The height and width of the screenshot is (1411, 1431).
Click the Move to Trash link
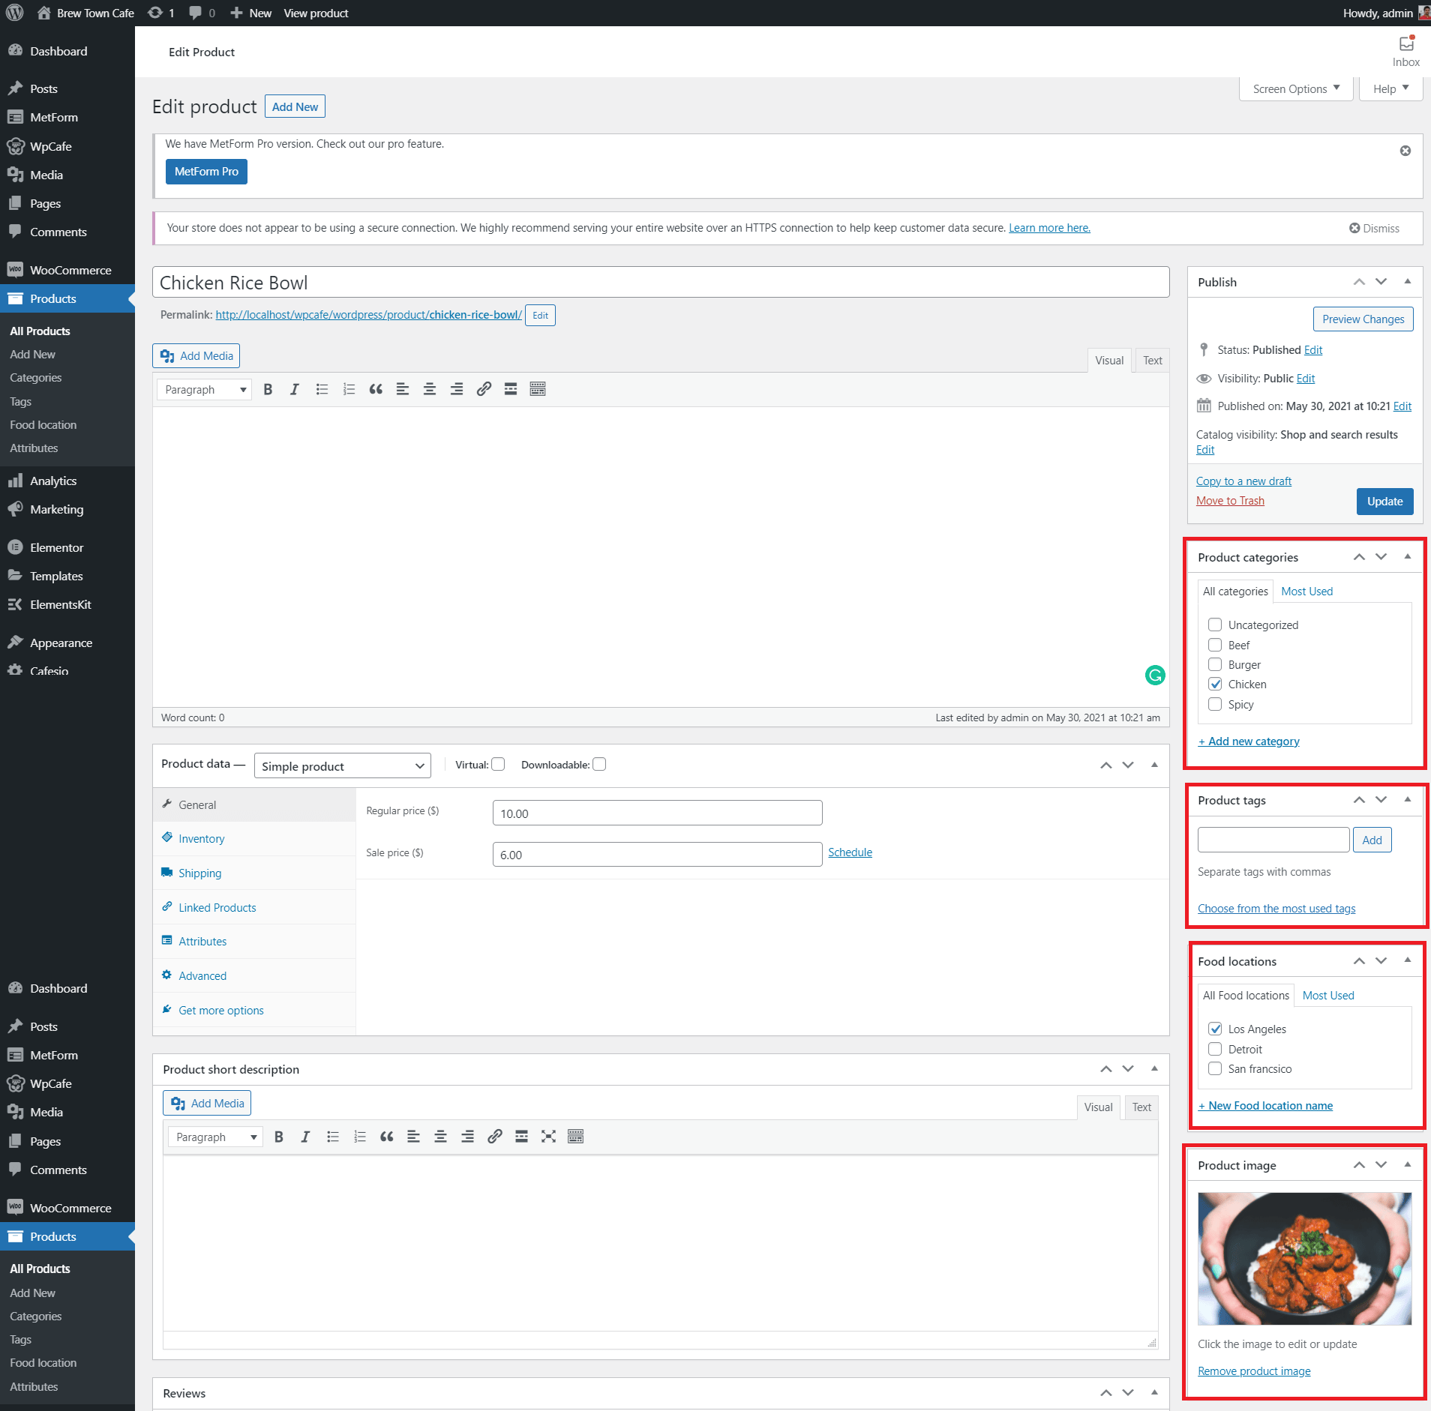click(1230, 501)
